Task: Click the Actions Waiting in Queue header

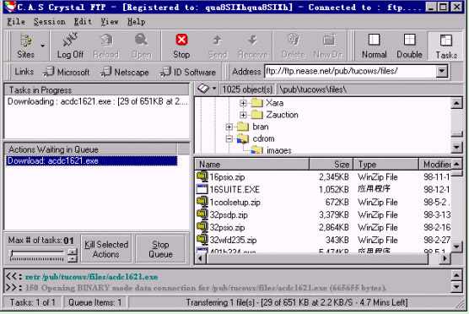Action: tap(91, 149)
